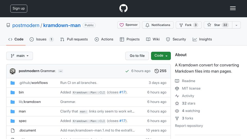
Task: Click the Readme book icon
Action: [177, 81]
